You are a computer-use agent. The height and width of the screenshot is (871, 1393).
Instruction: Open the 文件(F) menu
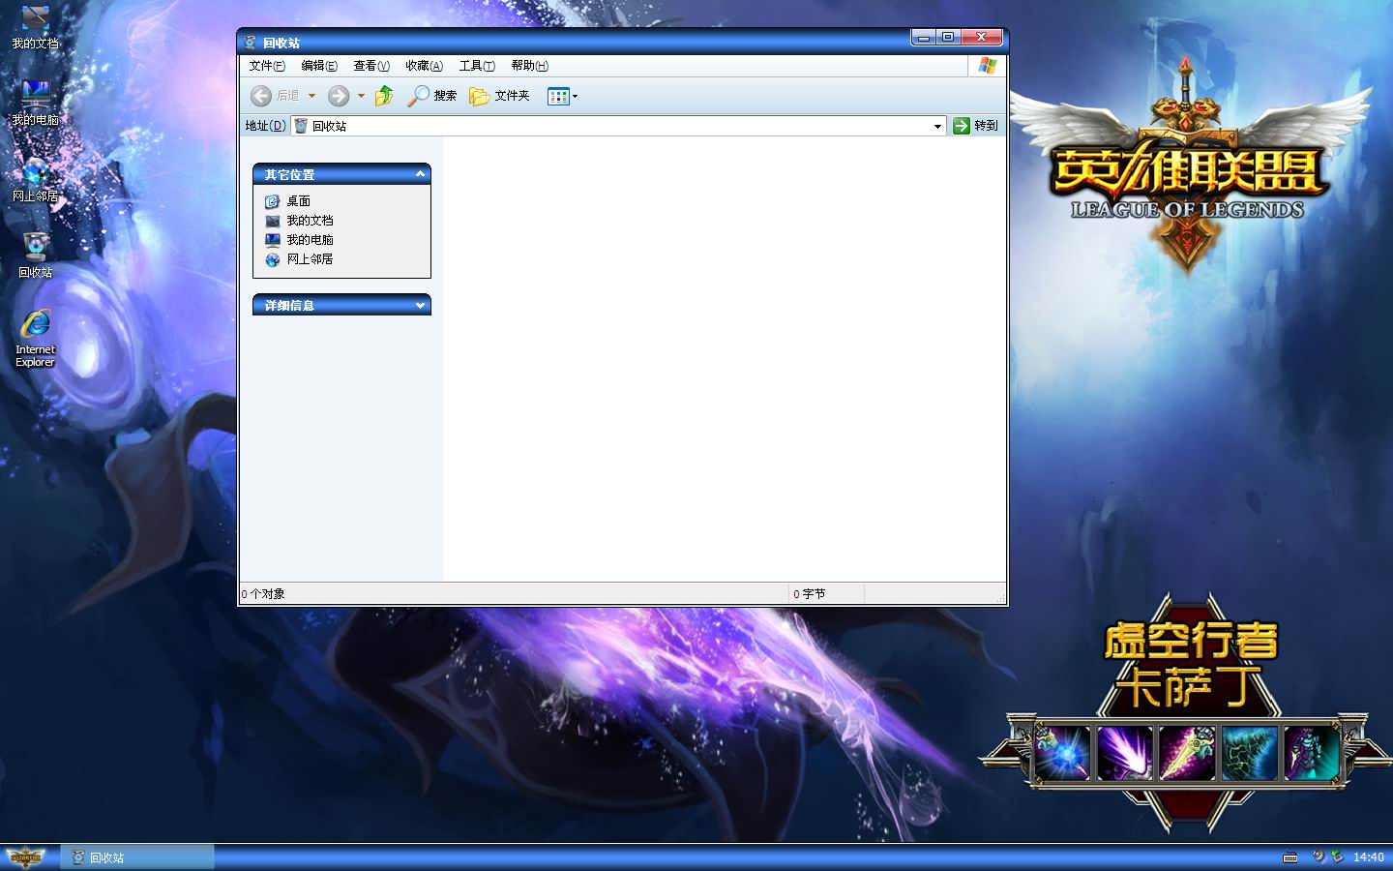coord(267,66)
